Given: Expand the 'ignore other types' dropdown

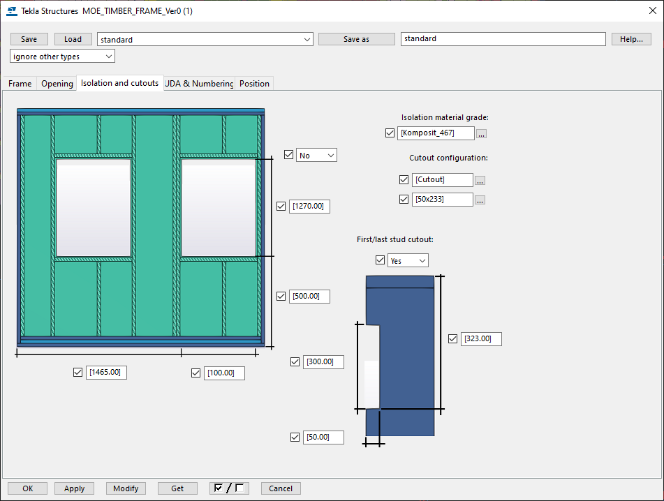Looking at the screenshot, I should (62, 57).
